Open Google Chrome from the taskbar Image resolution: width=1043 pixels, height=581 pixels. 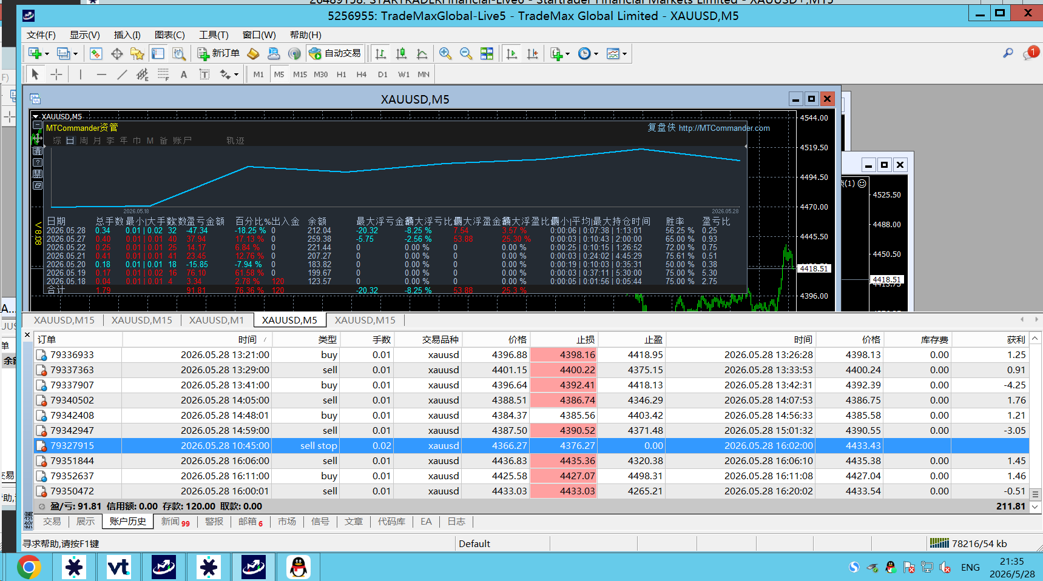tap(29, 567)
